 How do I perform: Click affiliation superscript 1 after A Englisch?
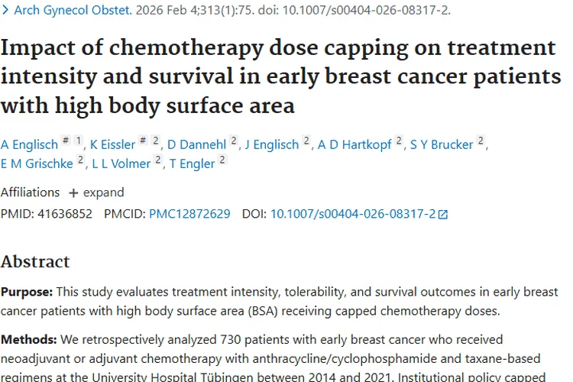79,141
